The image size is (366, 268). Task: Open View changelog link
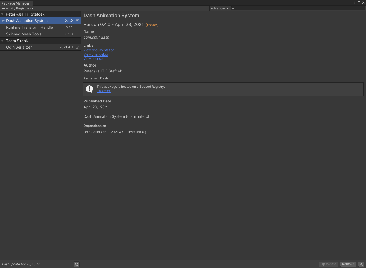click(x=96, y=54)
